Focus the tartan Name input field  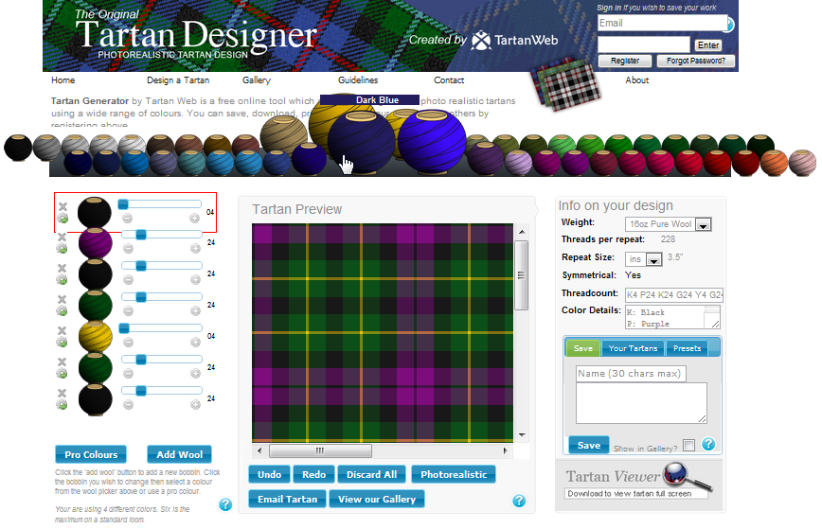pos(631,374)
